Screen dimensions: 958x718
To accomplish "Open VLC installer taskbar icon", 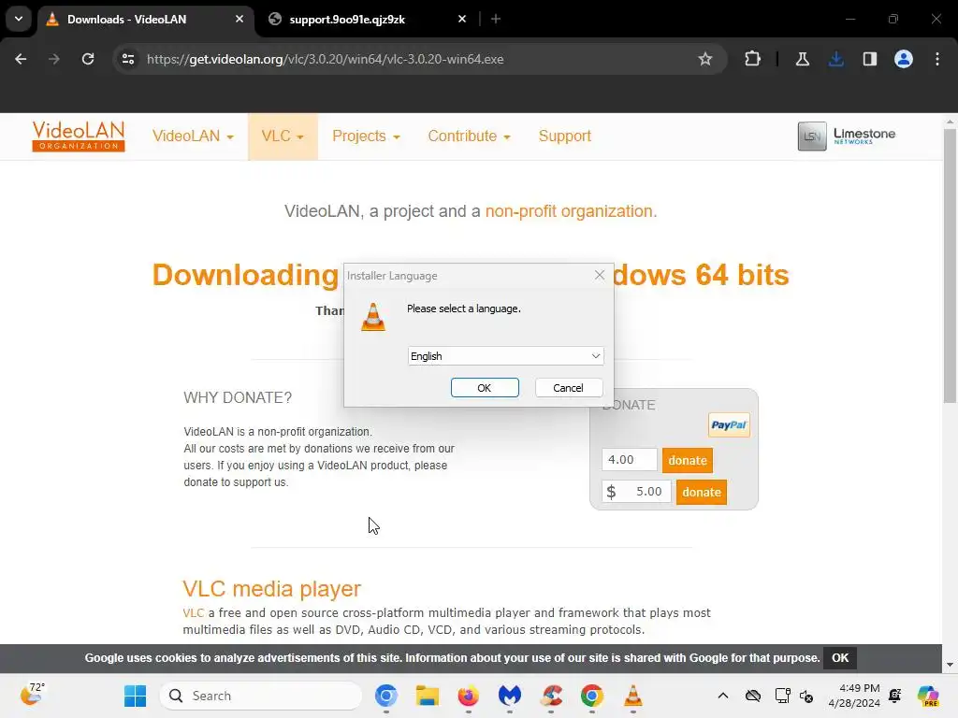I will (633, 696).
